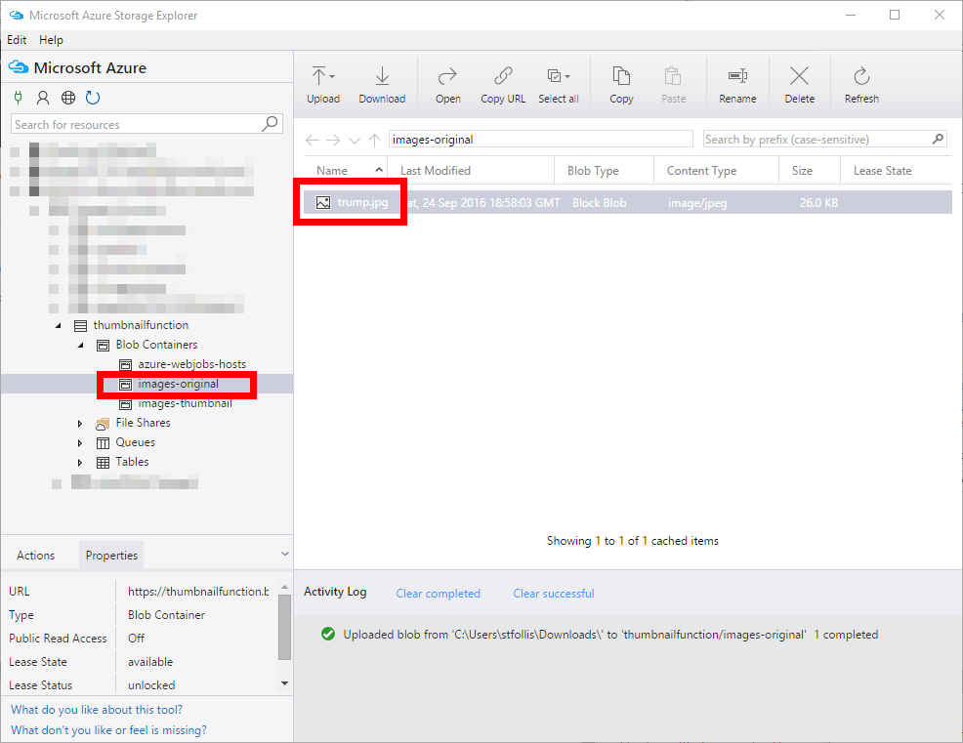This screenshot has height=743, width=963.
Task: Activate the Rename tool
Action: [x=737, y=83]
